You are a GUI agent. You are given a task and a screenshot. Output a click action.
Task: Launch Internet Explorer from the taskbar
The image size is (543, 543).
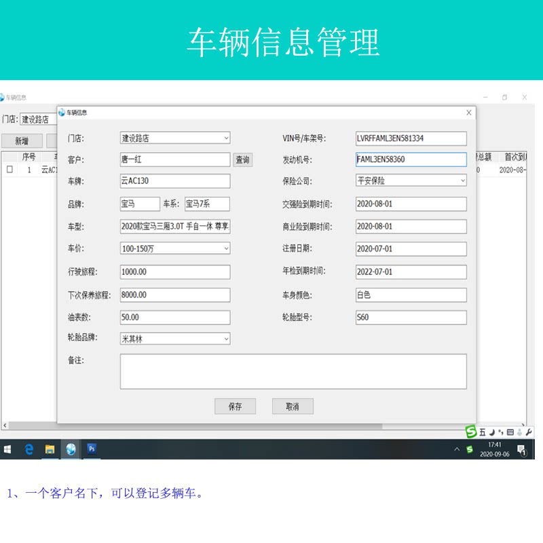coord(29,449)
